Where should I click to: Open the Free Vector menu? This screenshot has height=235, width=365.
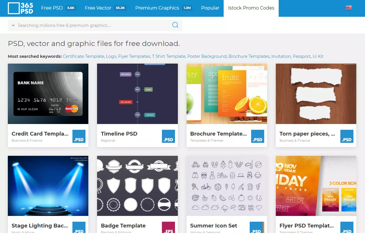[x=98, y=8]
